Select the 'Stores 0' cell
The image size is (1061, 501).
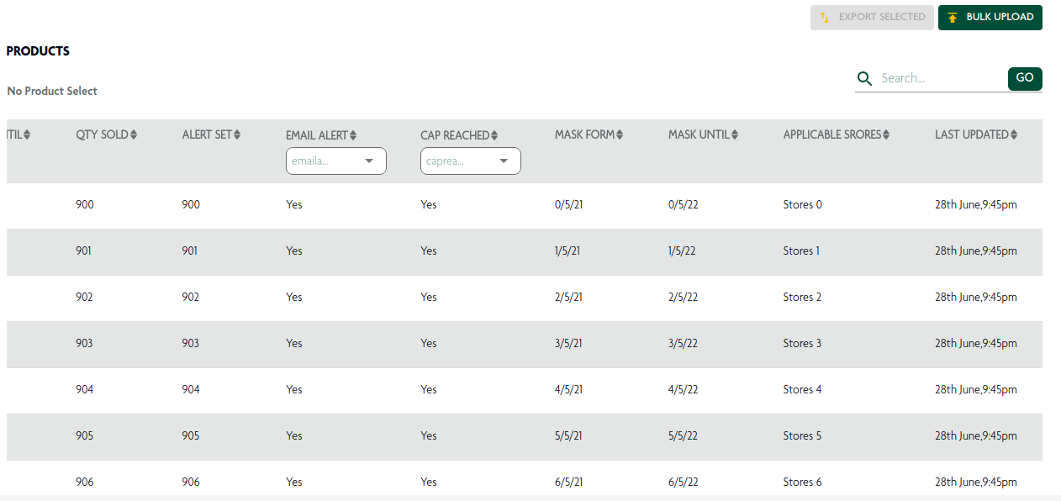pos(802,204)
